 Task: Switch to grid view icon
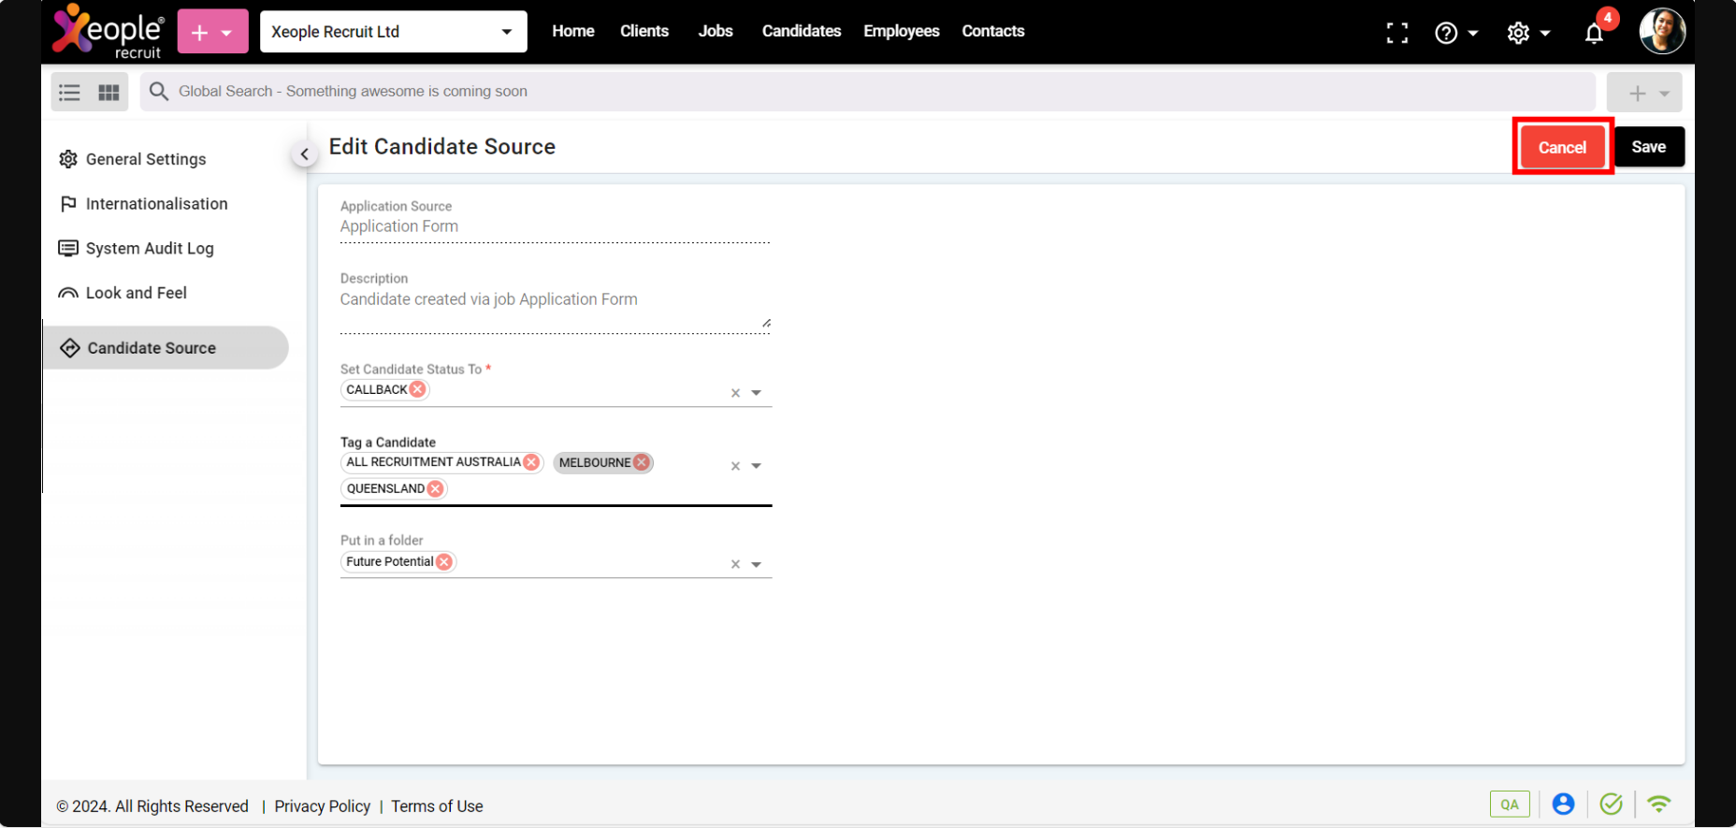109,93
